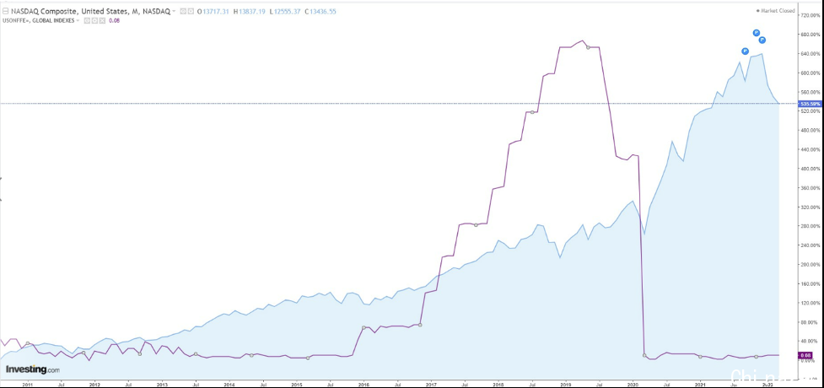Click the high value 13837.19
Image resolution: width=824 pixels, height=388 pixels.
point(252,12)
